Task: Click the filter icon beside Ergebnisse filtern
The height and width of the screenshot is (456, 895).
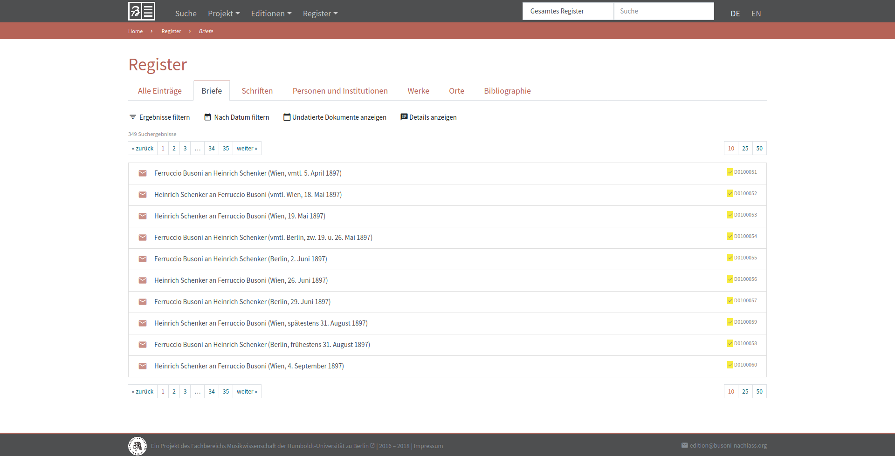Action: pos(133,117)
